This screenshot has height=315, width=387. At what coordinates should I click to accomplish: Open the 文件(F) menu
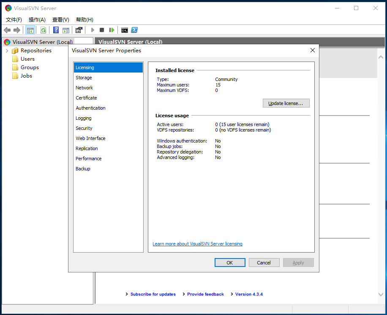(14, 20)
